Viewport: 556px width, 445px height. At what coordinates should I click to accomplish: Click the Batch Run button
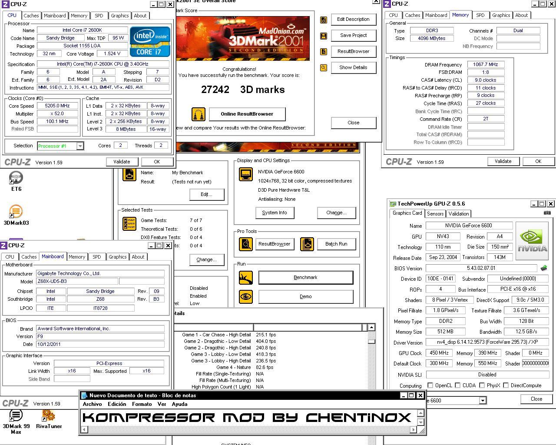pos(336,244)
